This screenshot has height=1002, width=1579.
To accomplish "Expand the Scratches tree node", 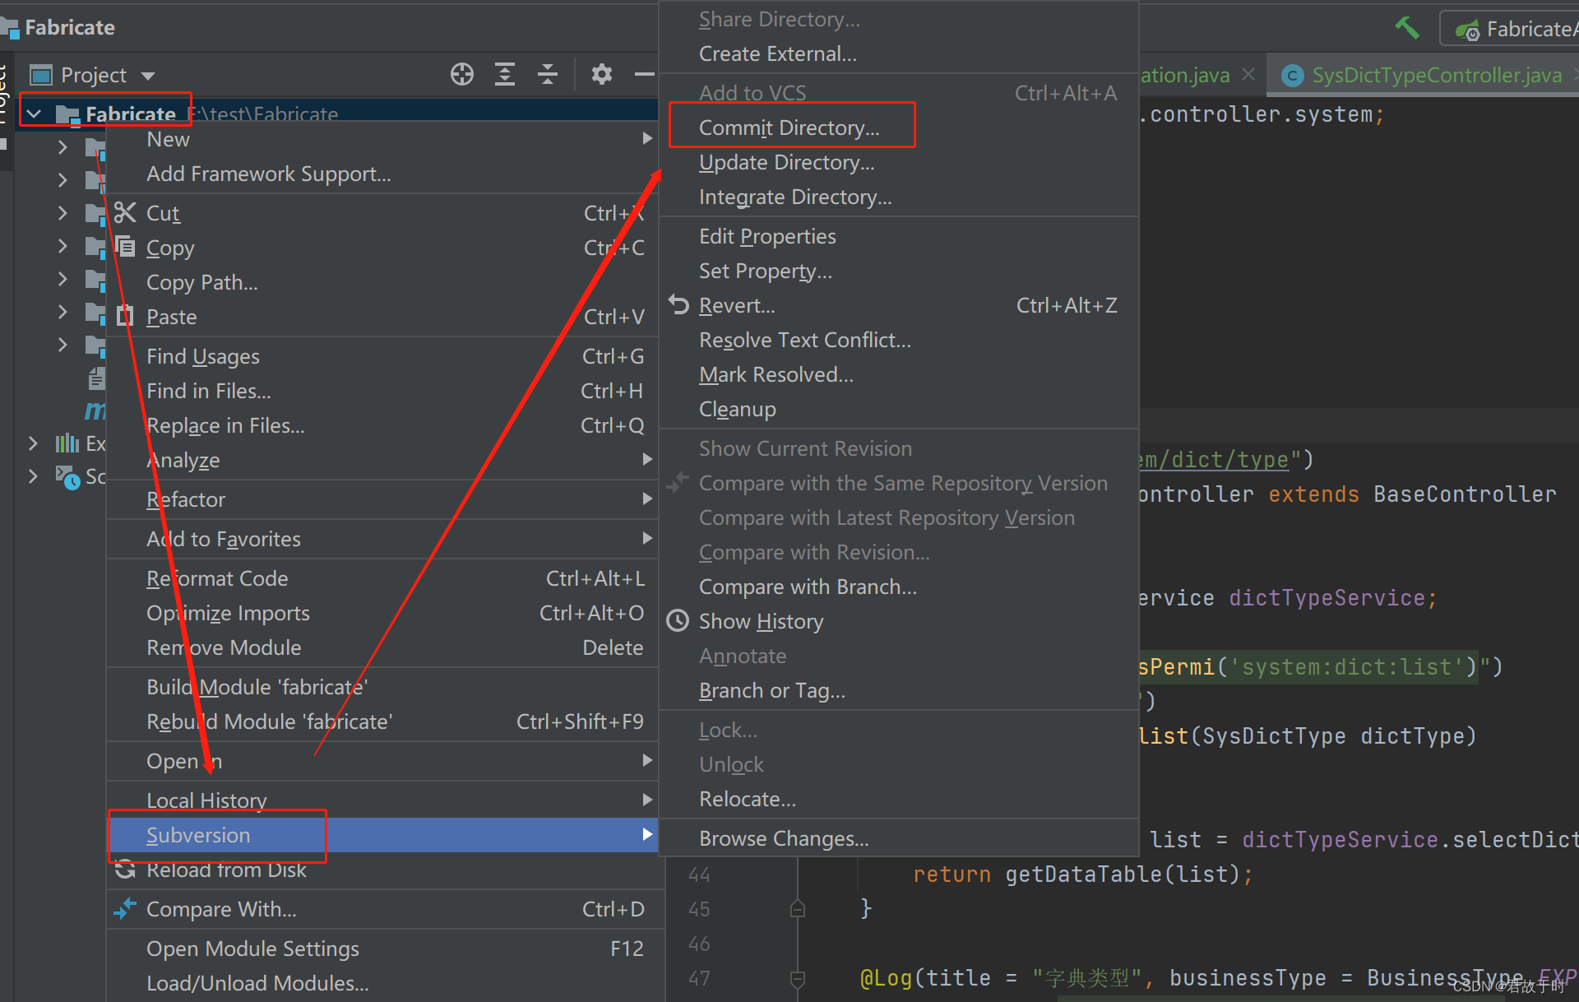I will [34, 476].
